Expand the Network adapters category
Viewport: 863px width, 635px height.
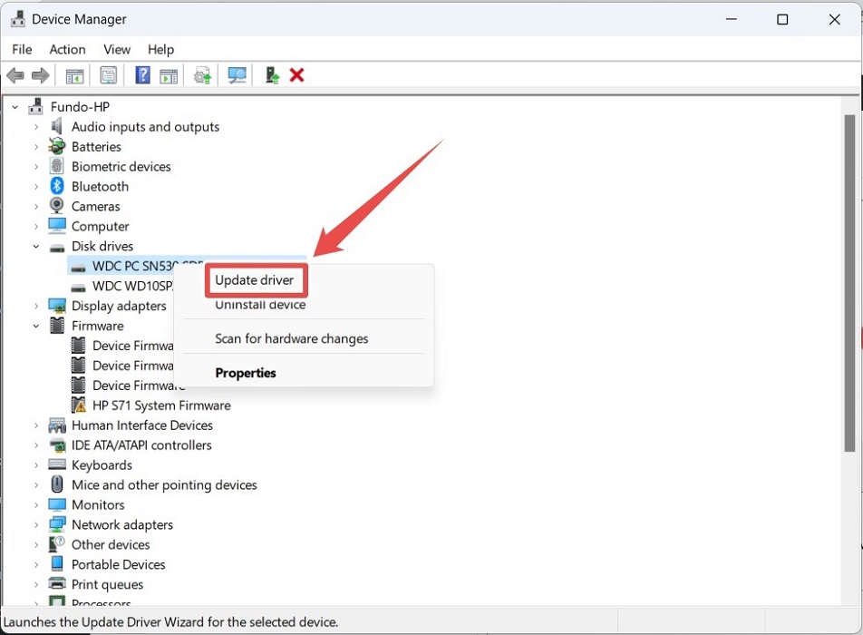[x=35, y=524]
